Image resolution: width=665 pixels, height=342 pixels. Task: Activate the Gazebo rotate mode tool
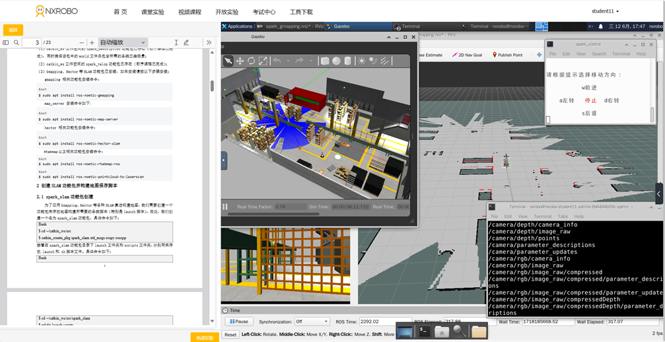[251, 61]
